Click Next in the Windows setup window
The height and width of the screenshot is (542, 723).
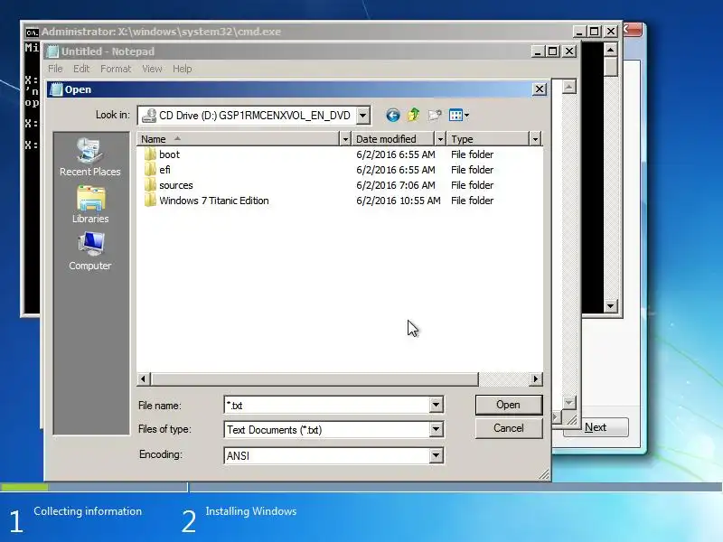pos(596,427)
